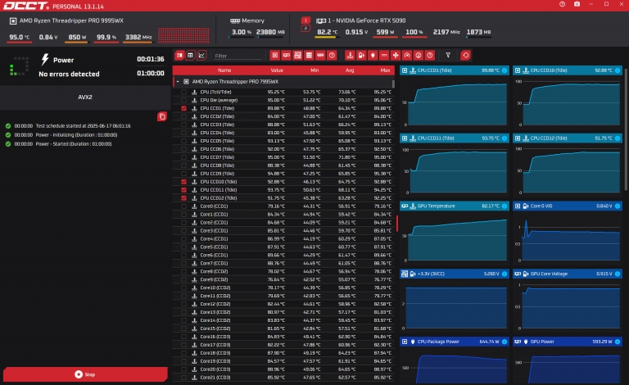Click the screenshot camera icon in title bar
Viewport: 629px width, 385px height.
point(577,5)
